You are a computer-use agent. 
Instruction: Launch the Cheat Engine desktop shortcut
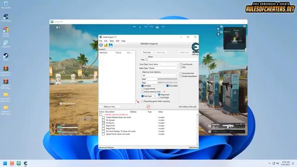pyautogui.click(x=6, y=18)
